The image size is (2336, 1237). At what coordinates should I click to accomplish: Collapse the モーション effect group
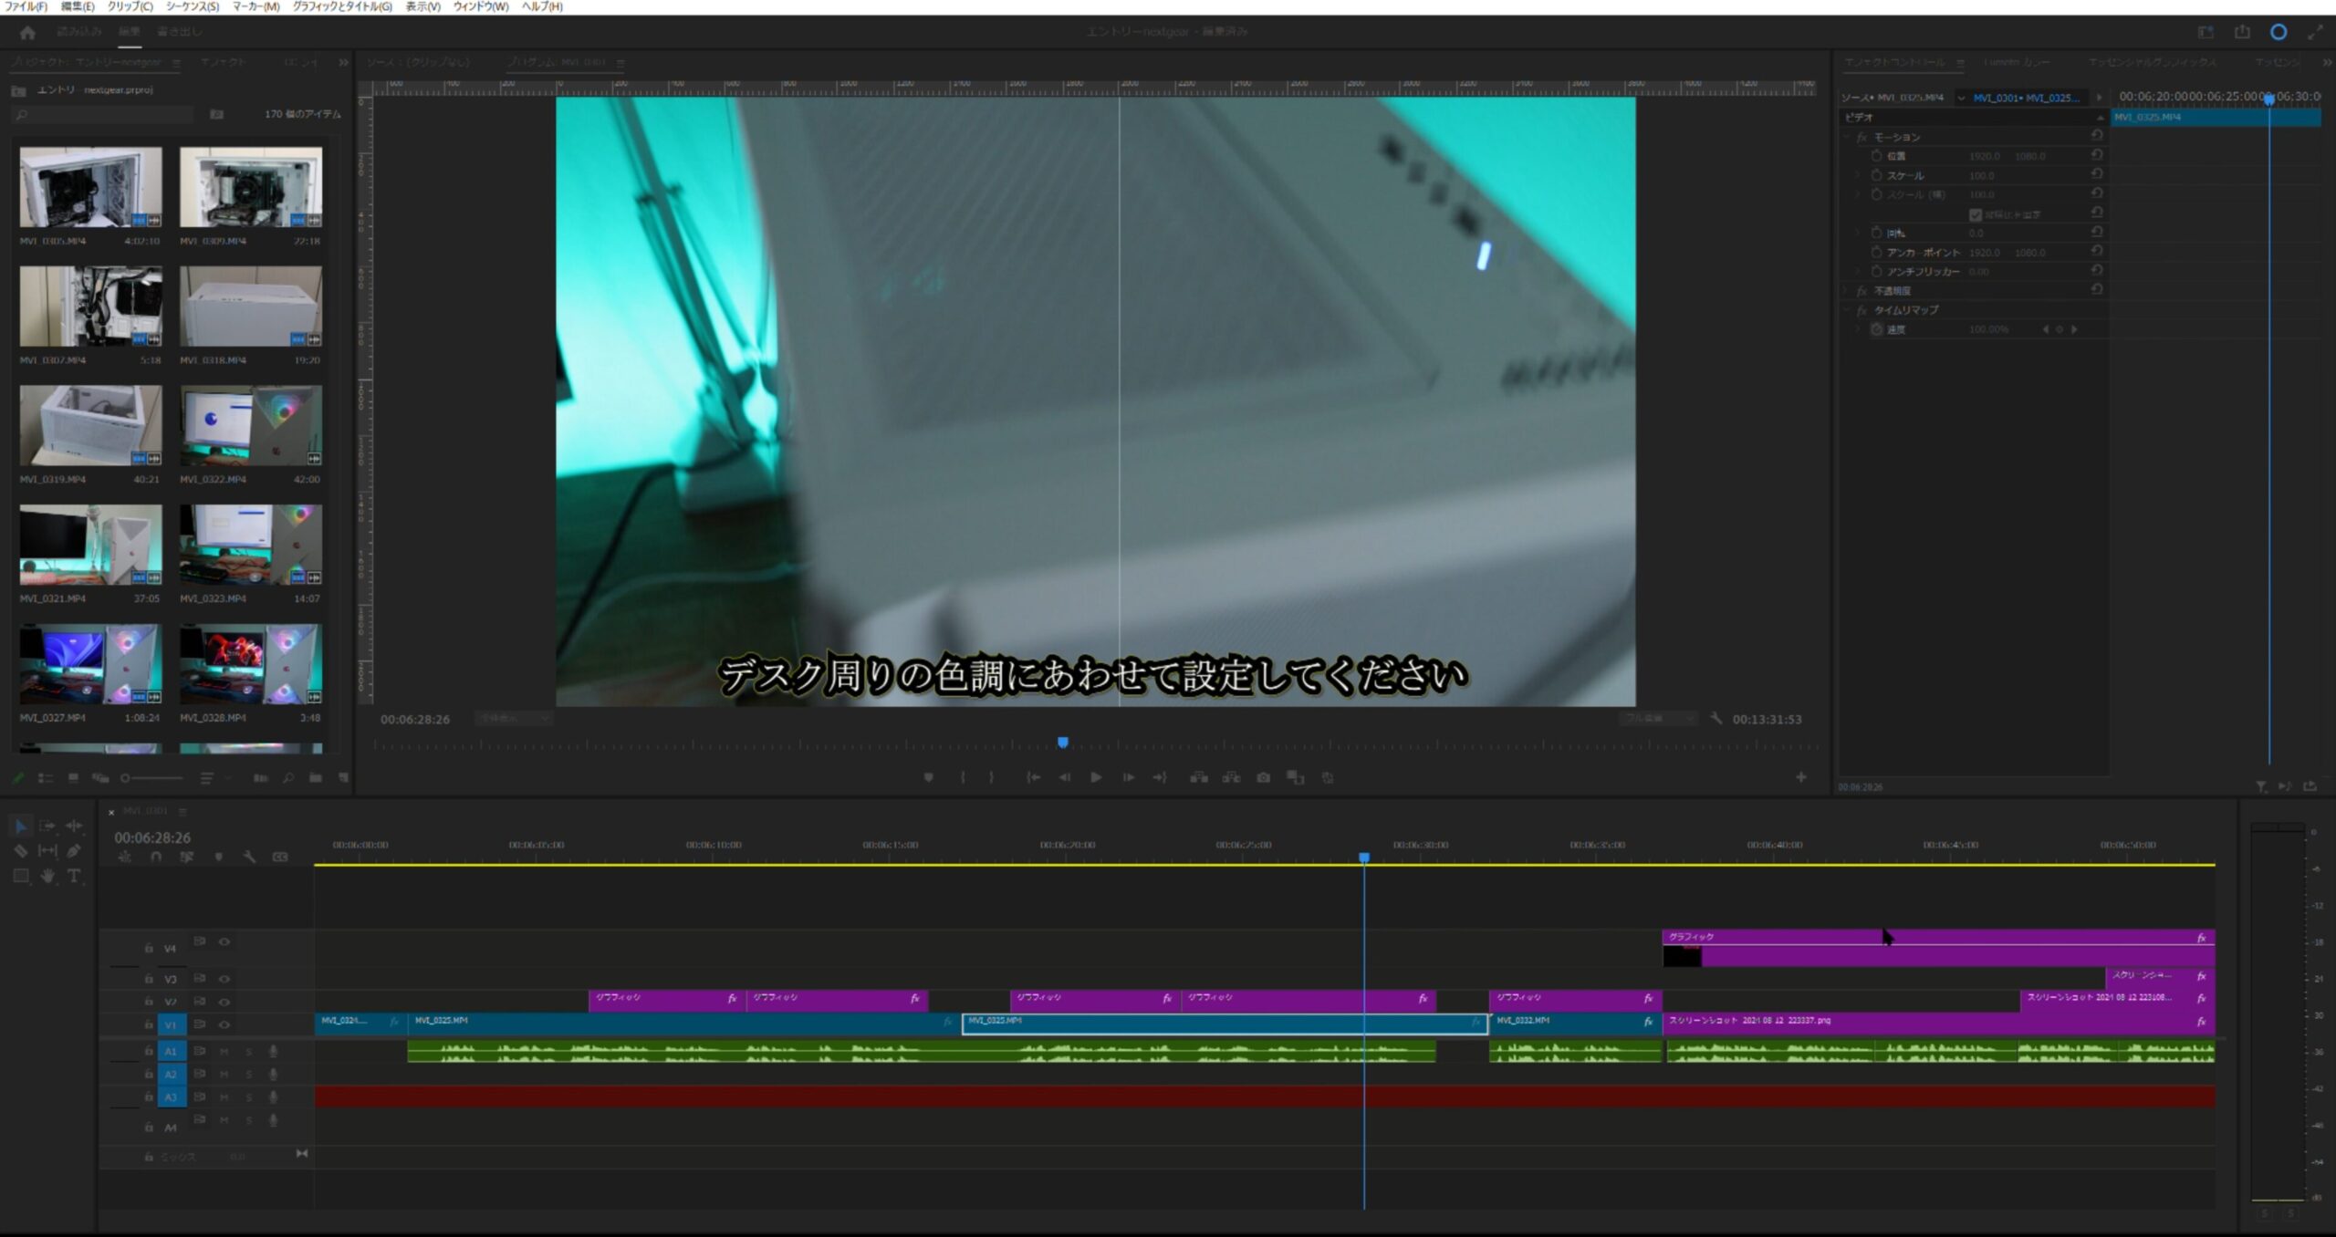(1847, 137)
